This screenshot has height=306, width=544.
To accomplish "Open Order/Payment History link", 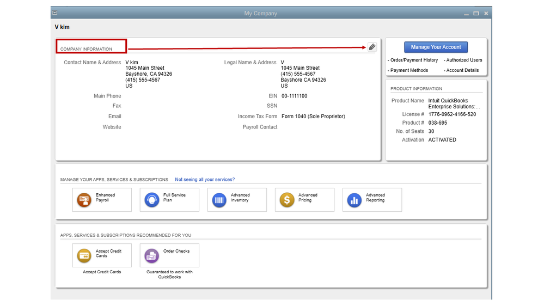I will tap(413, 60).
